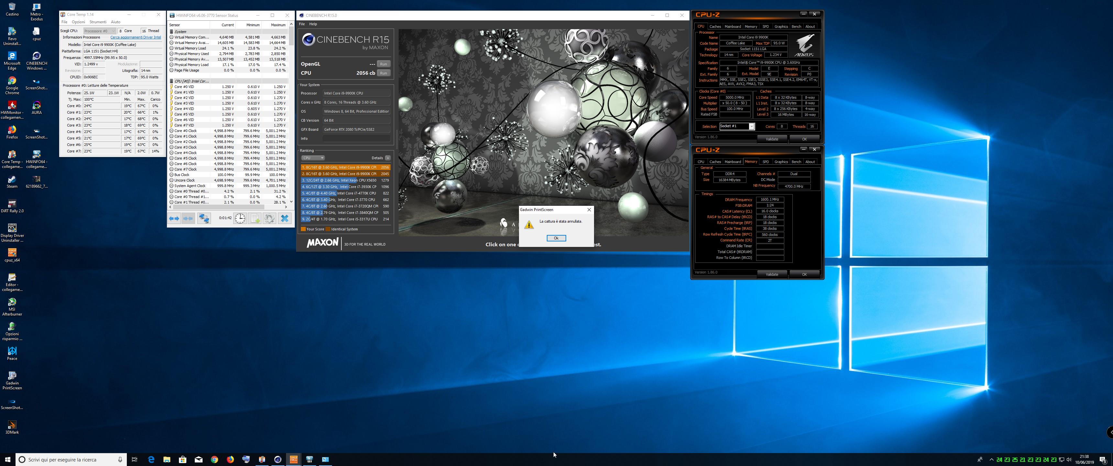Open Core Temp Aiuto menu
Screen dimensions: 1113x466
pos(116,22)
